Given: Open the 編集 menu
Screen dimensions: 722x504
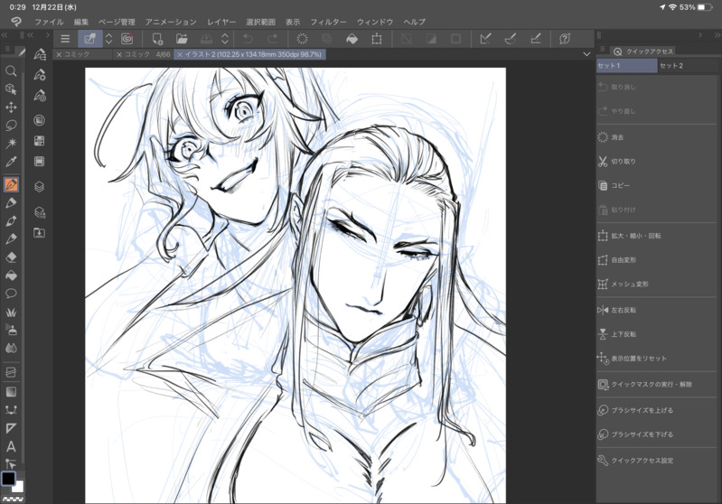Looking at the screenshot, I should [x=81, y=22].
